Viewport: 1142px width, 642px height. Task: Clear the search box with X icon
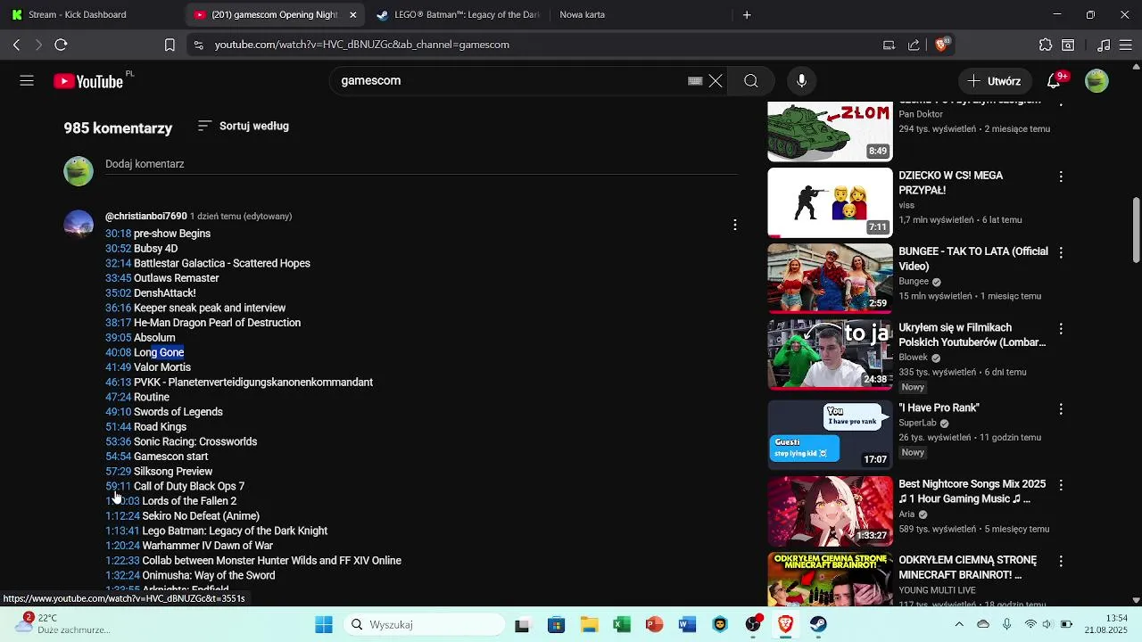716,81
